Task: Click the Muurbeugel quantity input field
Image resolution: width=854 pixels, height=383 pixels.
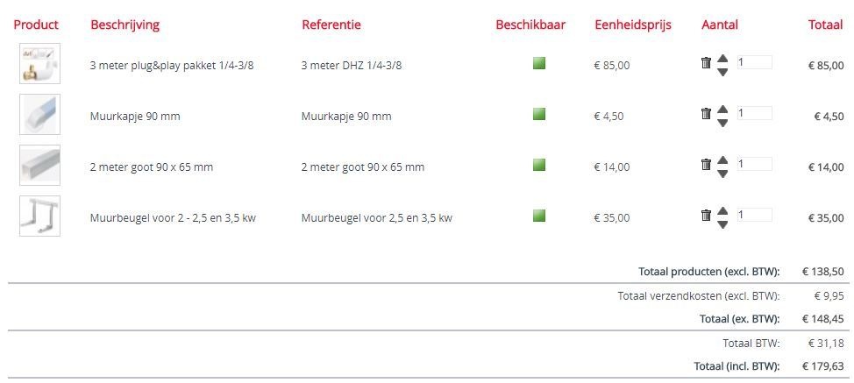Action: 754,215
